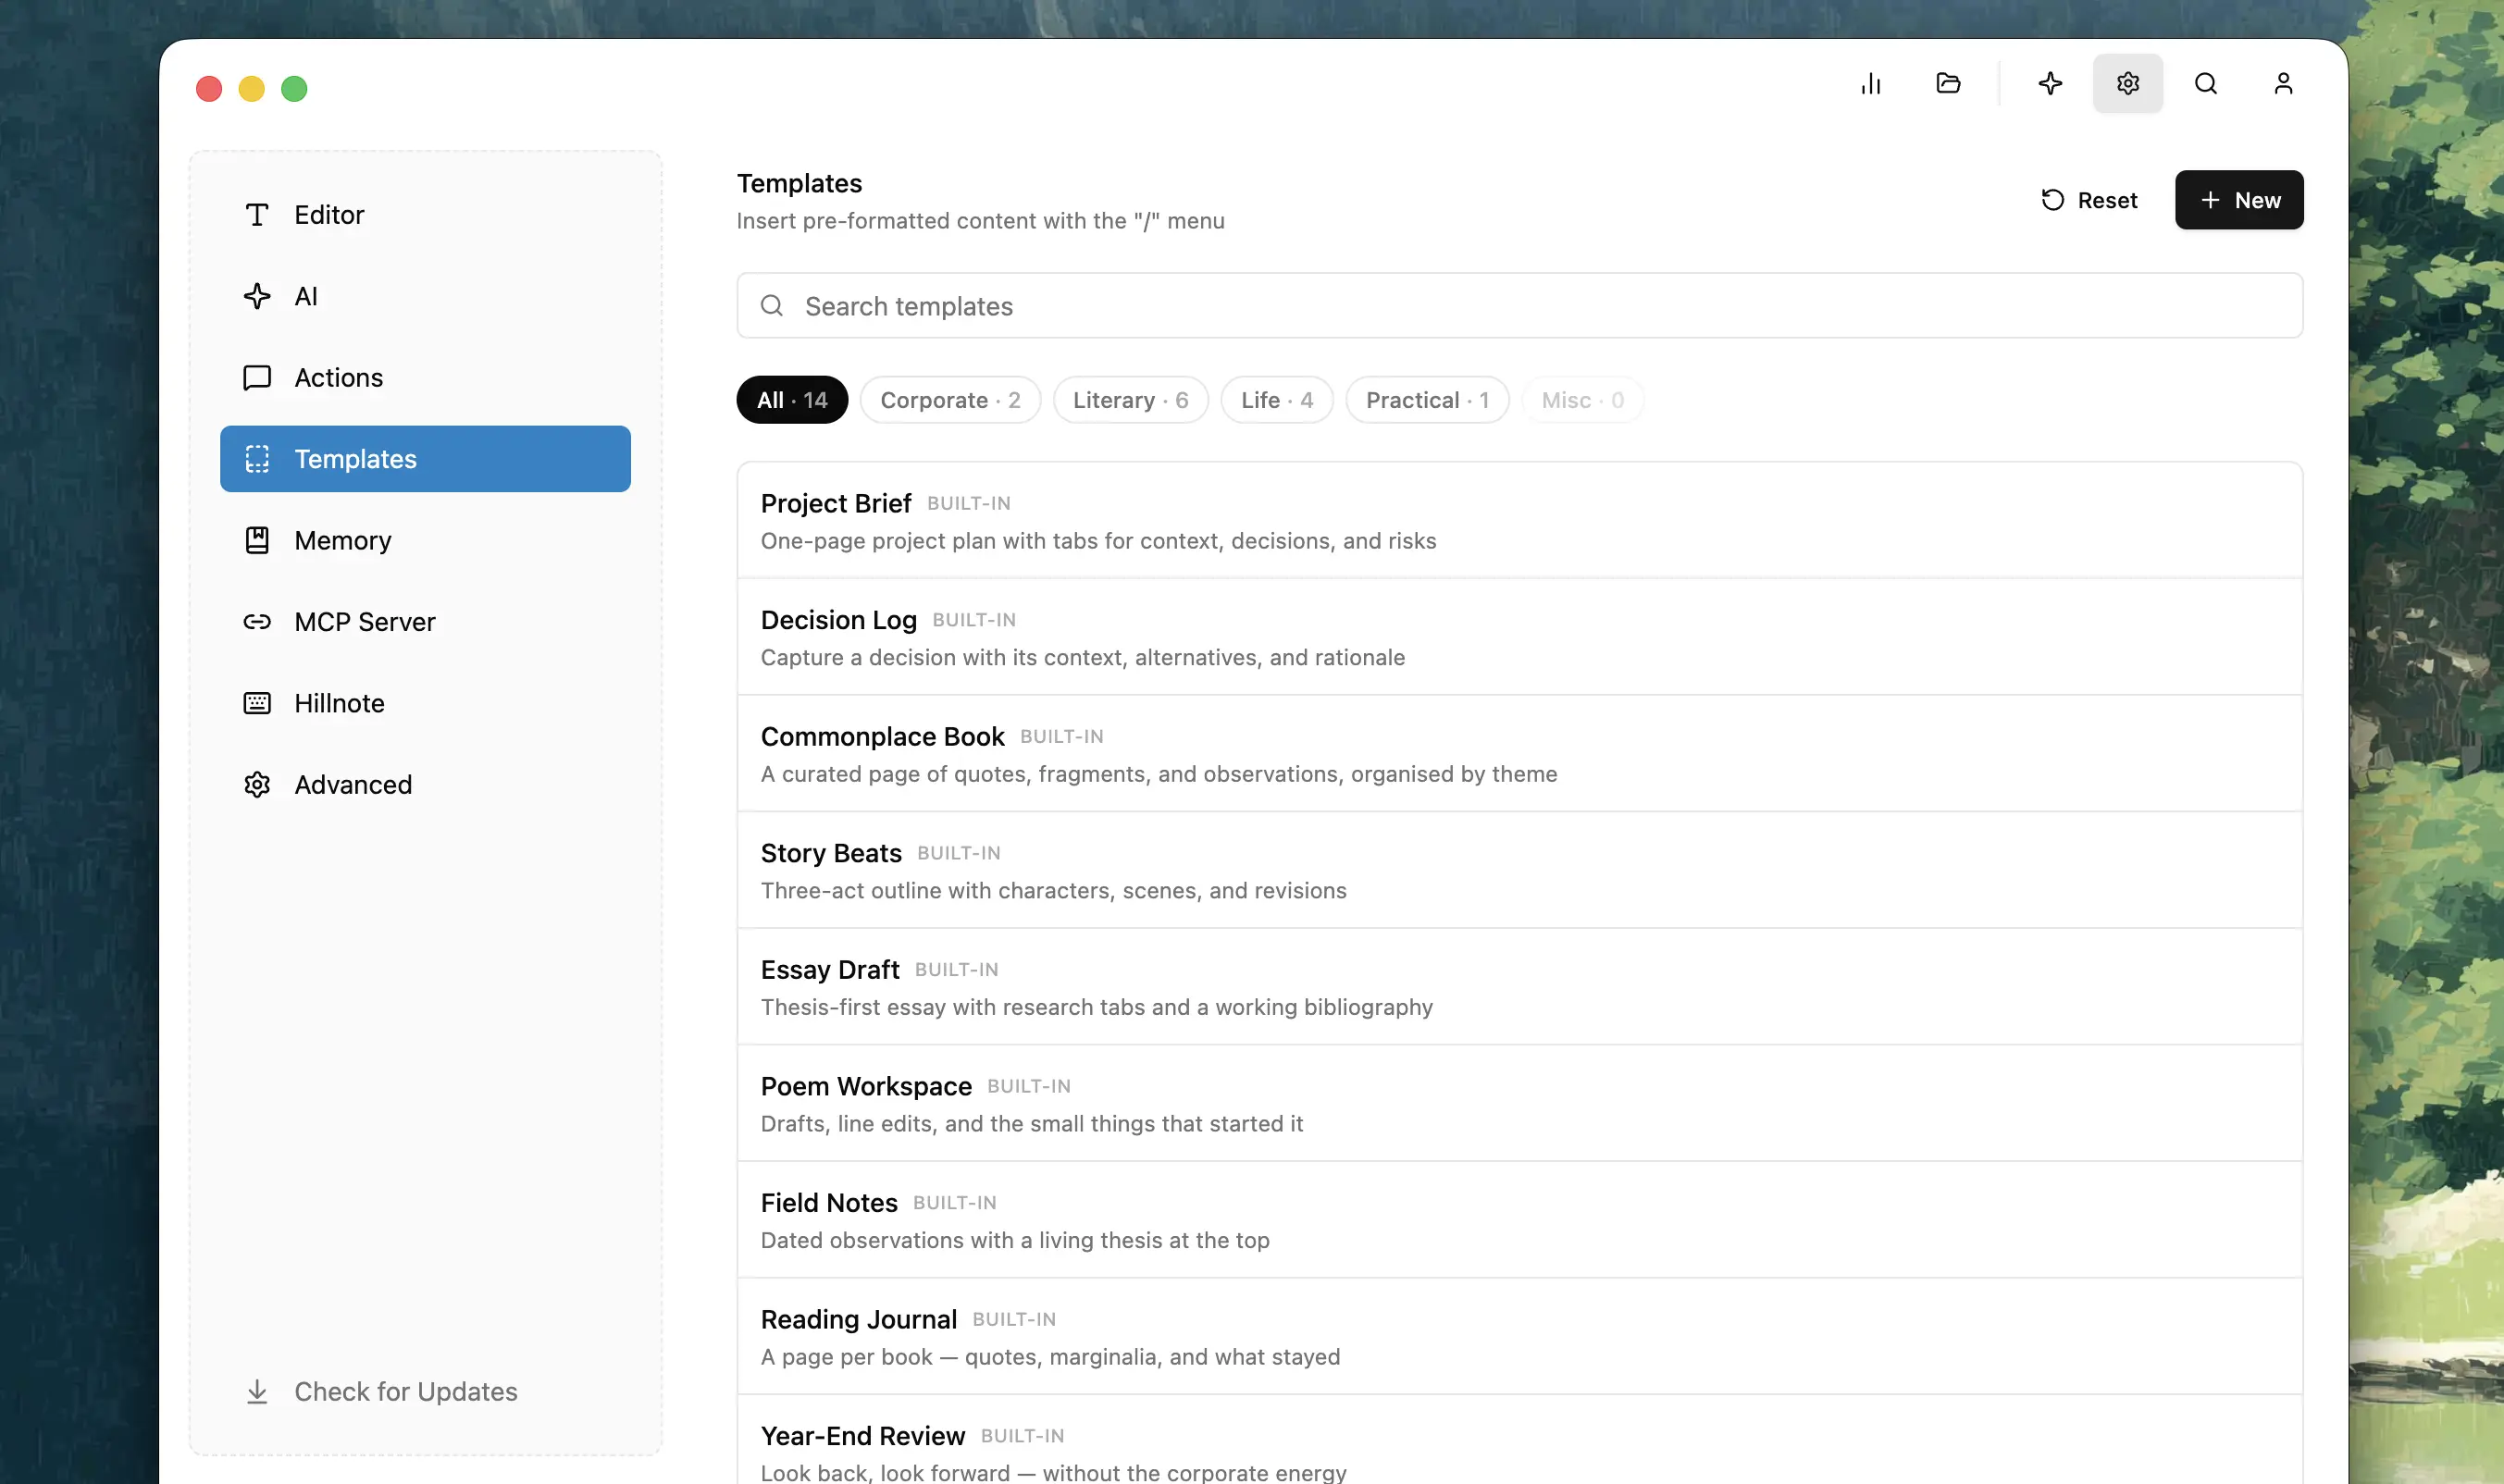Reset templates with the Reset button
This screenshot has width=2504, height=1484.
pyautogui.click(x=2089, y=200)
